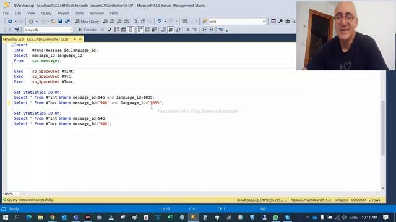Click the Find in Files icon
396x222 pixels.
coord(205,22)
